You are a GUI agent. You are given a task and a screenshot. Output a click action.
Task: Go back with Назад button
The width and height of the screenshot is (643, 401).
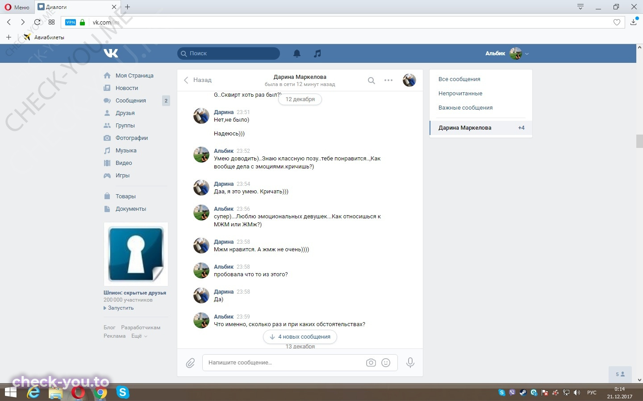coord(198,80)
